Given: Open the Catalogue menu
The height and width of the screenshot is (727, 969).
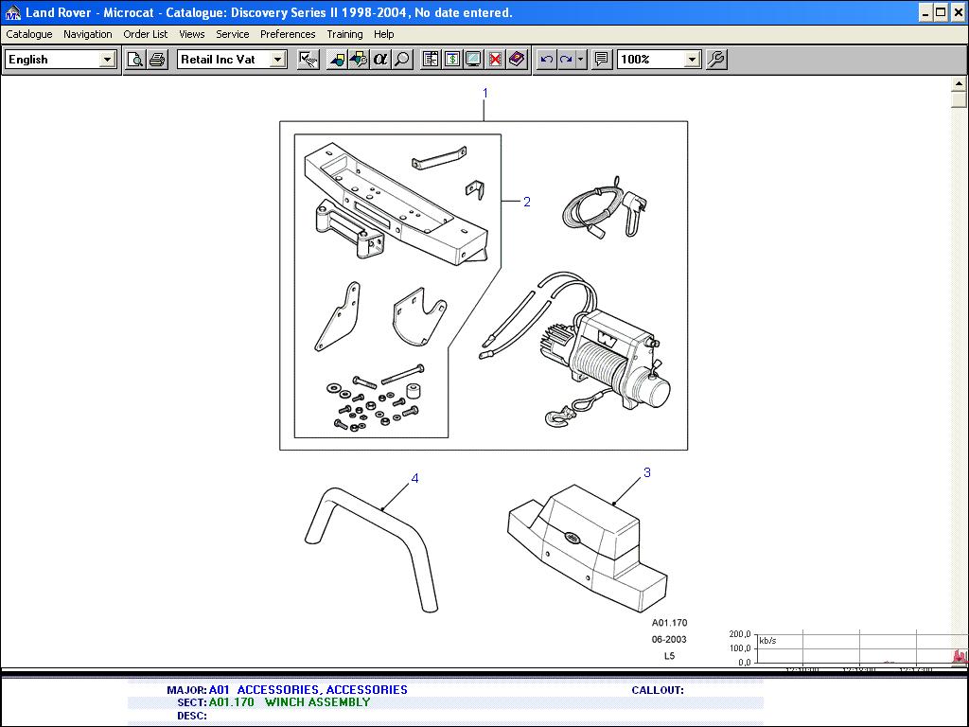Looking at the screenshot, I should [29, 34].
